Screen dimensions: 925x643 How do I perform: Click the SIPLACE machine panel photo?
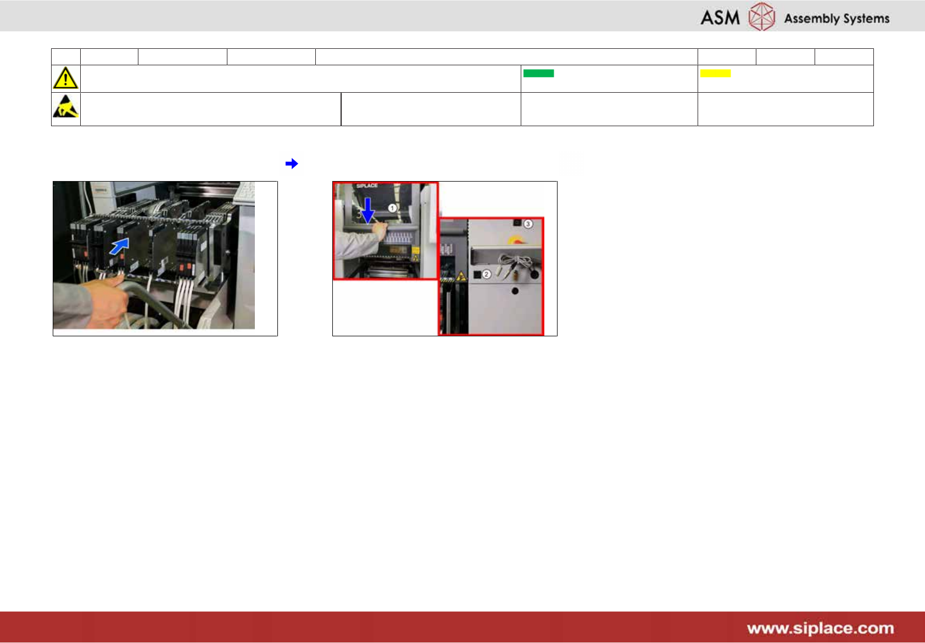click(439, 258)
